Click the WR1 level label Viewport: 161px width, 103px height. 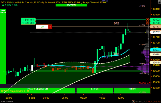click(105, 57)
